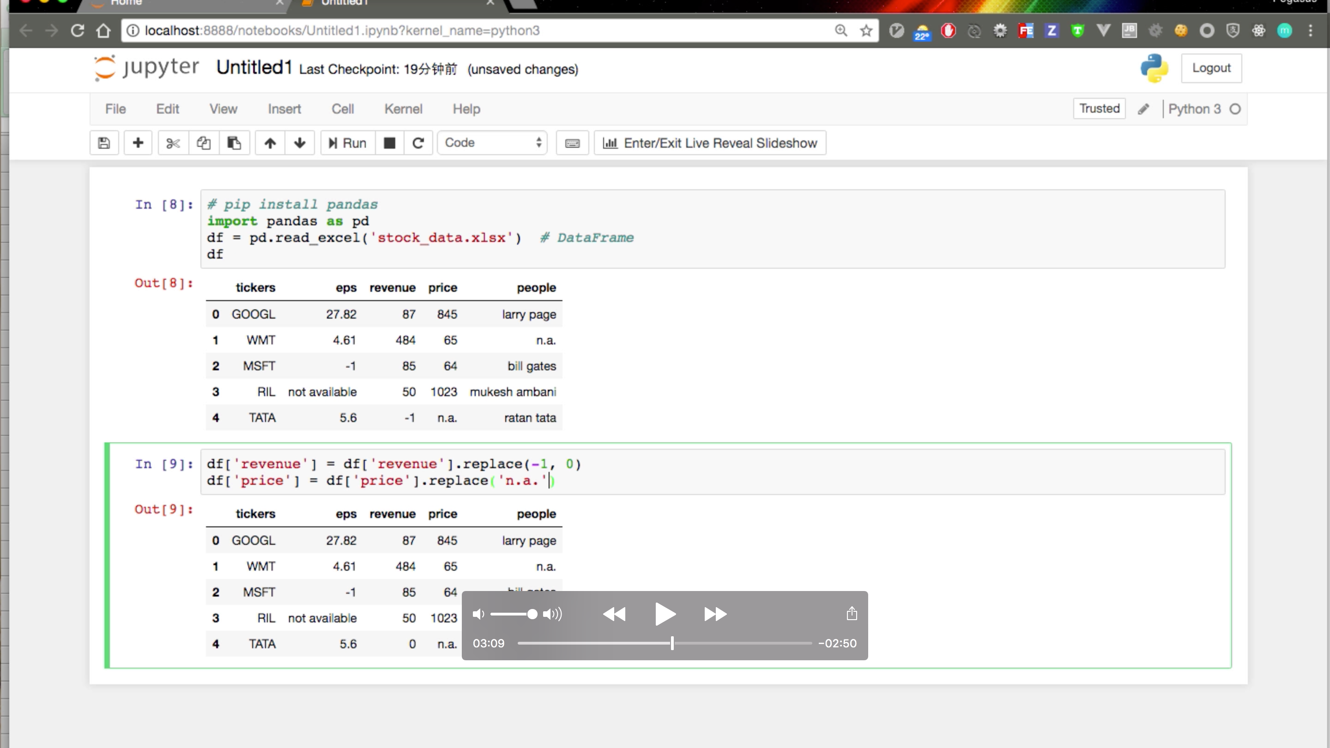Click the Run button
Screen dimensions: 1330x748
pos(347,143)
